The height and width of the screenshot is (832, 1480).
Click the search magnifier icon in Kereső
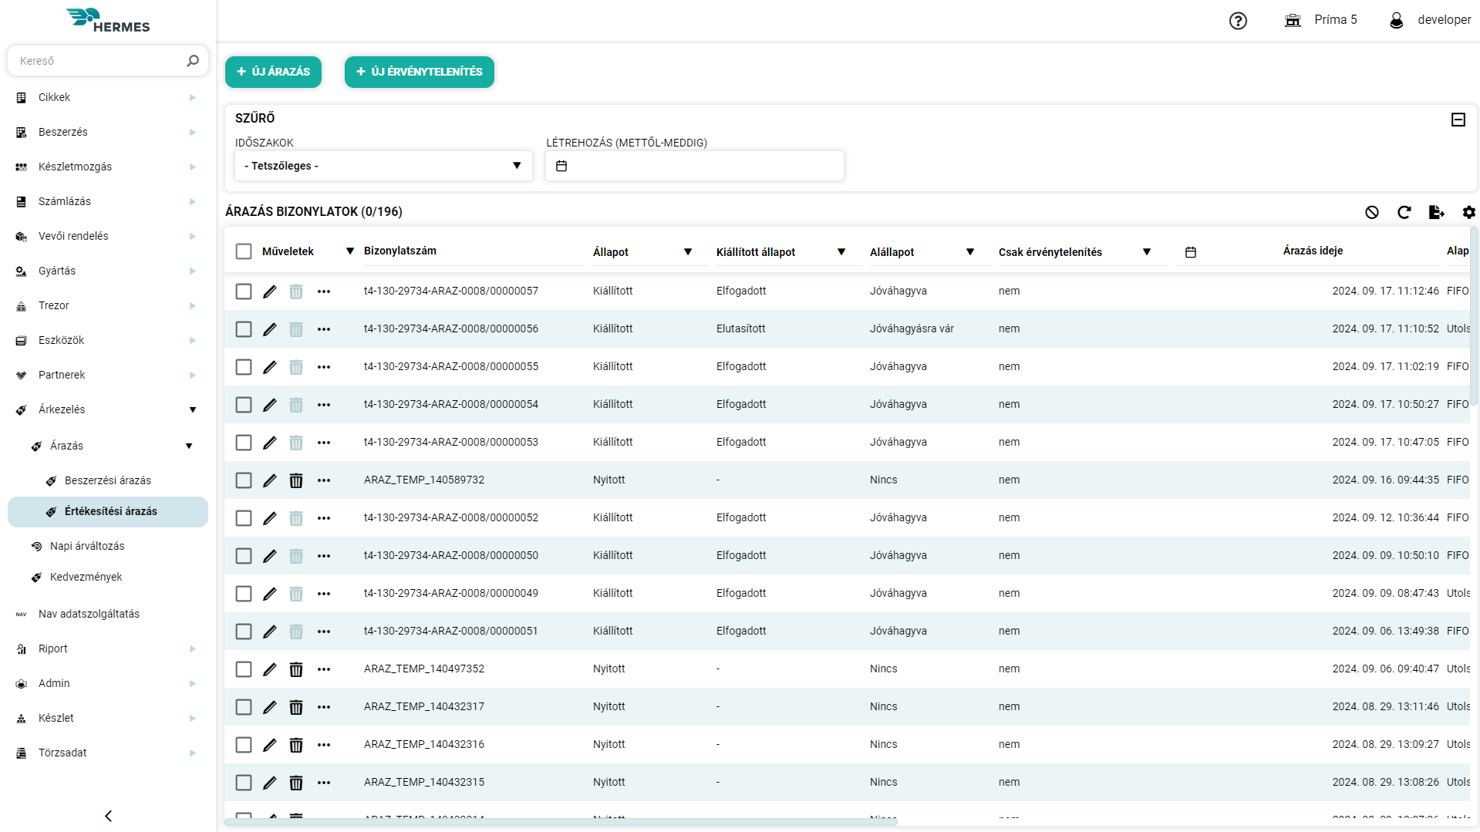pyautogui.click(x=193, y=60)
